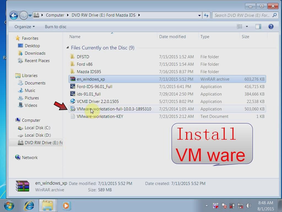This screenshot has width=282, height=212.
Task: Open Downloads in the navigation pane
Action: (x=35, y=53)
